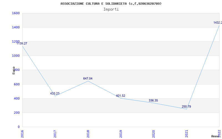Click the 2016 x-axis year label
The image size is (222, 139).
pos(22,134)
